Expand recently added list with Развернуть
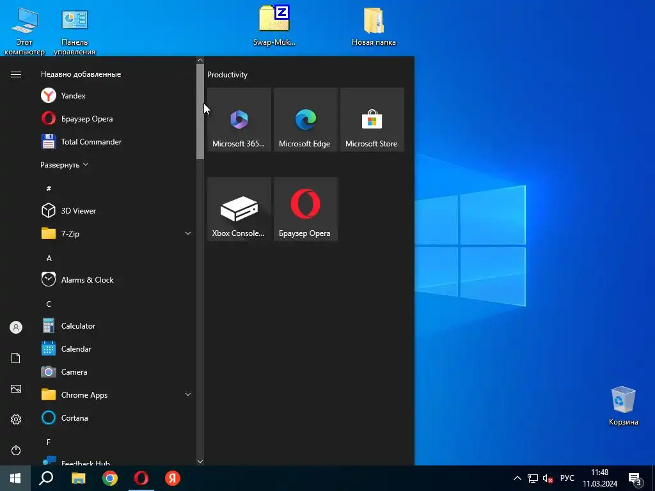Screen dimensions: 655x491 (x=65, y=164)
